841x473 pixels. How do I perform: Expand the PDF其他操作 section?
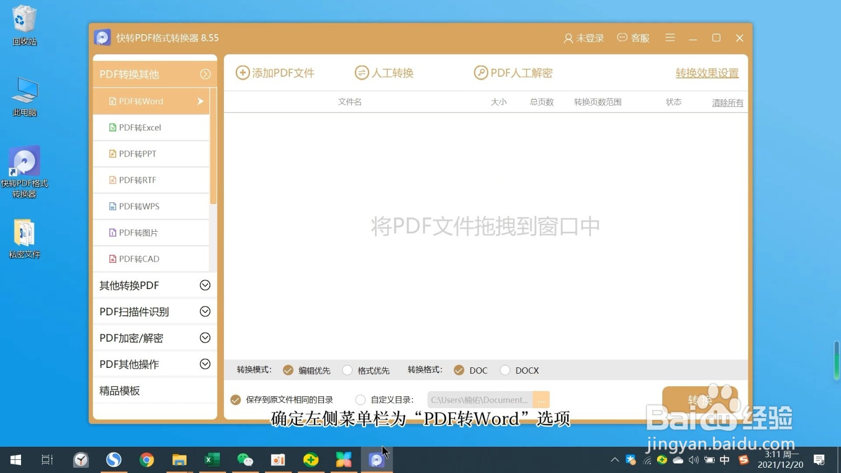click(x=205, y=364)
